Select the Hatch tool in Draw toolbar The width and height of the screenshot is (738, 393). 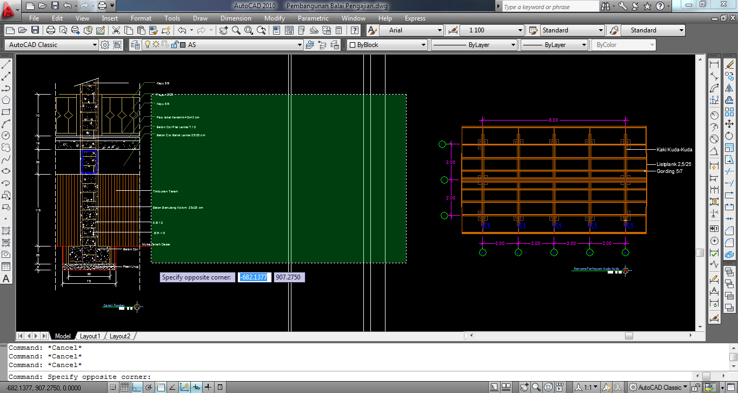click(x=6, y=231)
